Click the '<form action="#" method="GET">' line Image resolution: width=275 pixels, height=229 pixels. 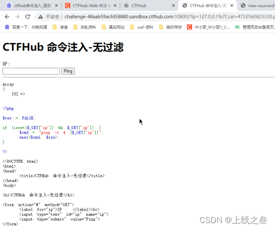pyautogui.click(x=38, y=205)
